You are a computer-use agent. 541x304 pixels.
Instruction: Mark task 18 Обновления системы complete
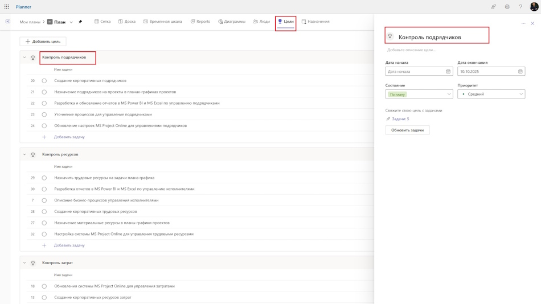(44, 286)
